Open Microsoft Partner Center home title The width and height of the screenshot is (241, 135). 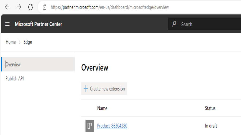click(38, 24)
